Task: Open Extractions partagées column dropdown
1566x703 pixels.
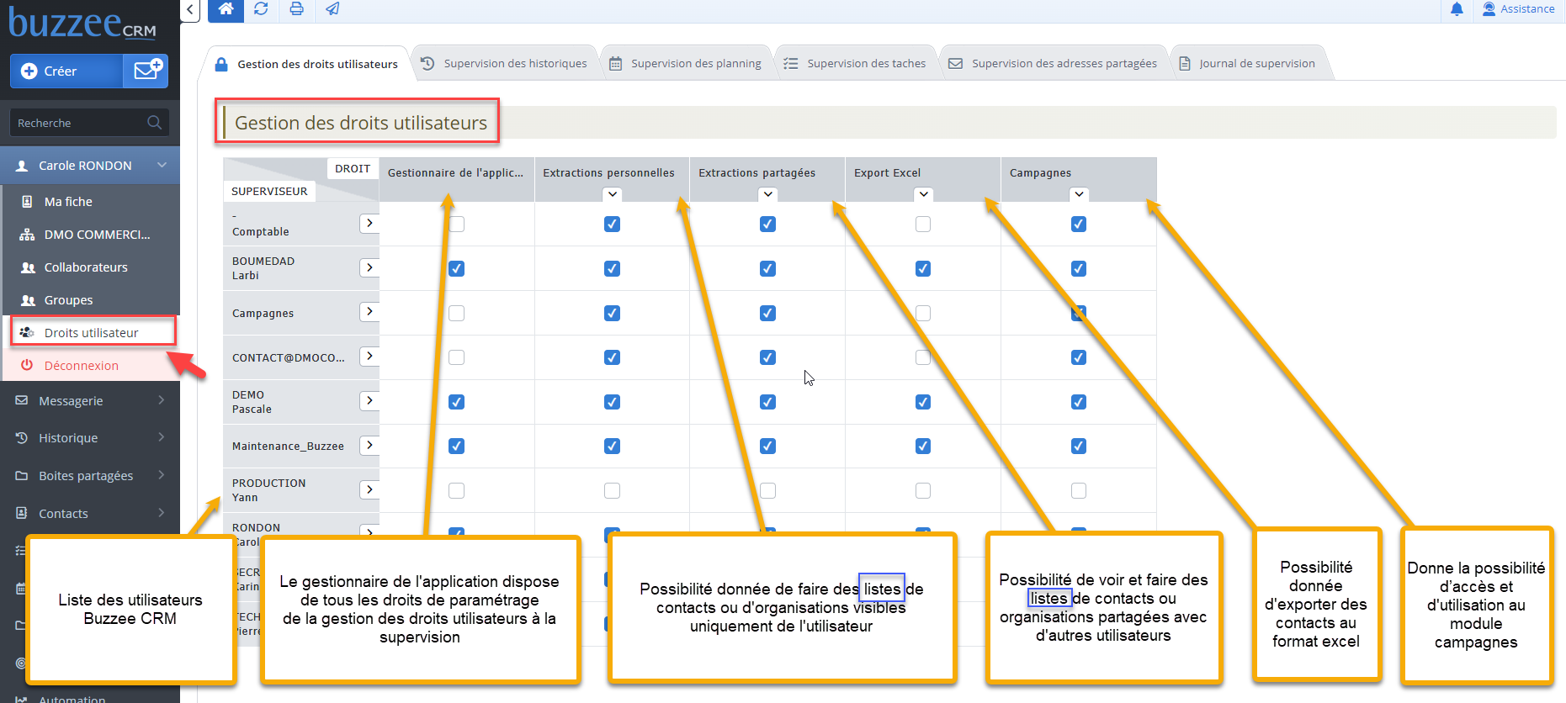Action: 768,194
